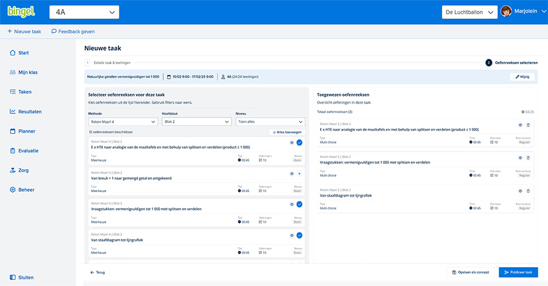Open the Niveau dropdown 'Toon alles'
The width and height of the screenshot is (548, 286).
point(270,122)
